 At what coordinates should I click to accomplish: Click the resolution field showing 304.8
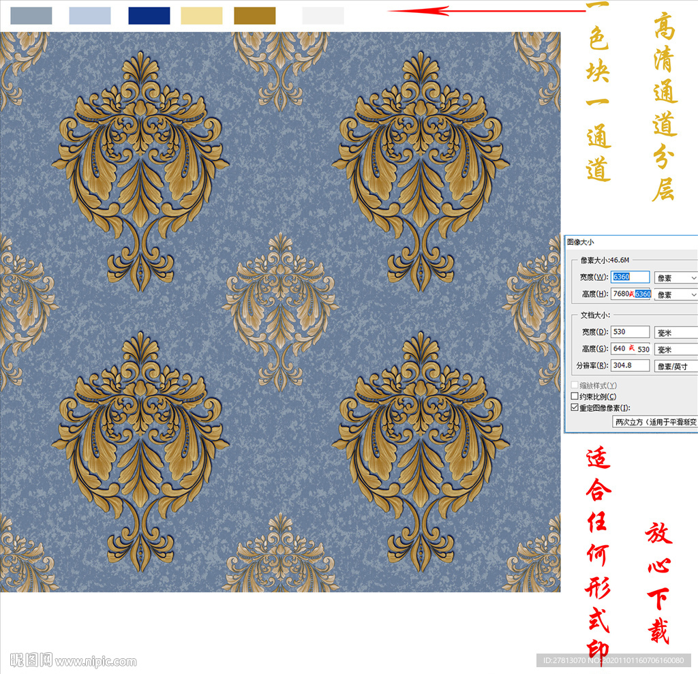[x=630, y=365]
